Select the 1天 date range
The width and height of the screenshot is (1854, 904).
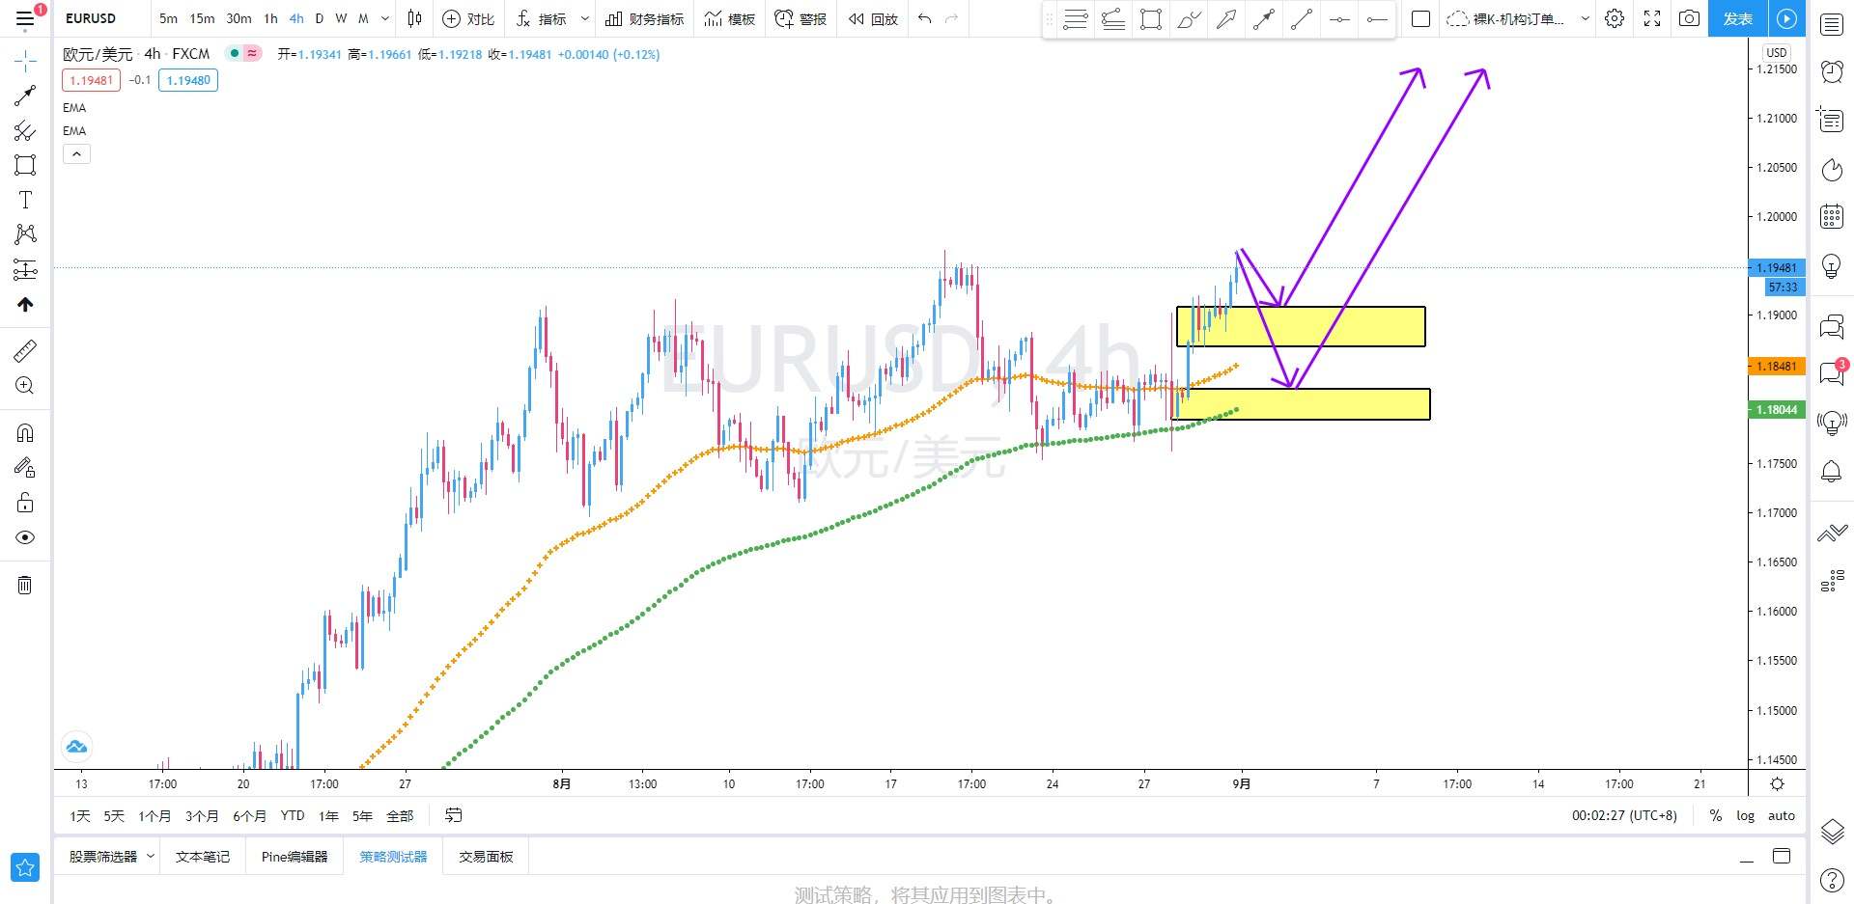[x=79, y=816]
